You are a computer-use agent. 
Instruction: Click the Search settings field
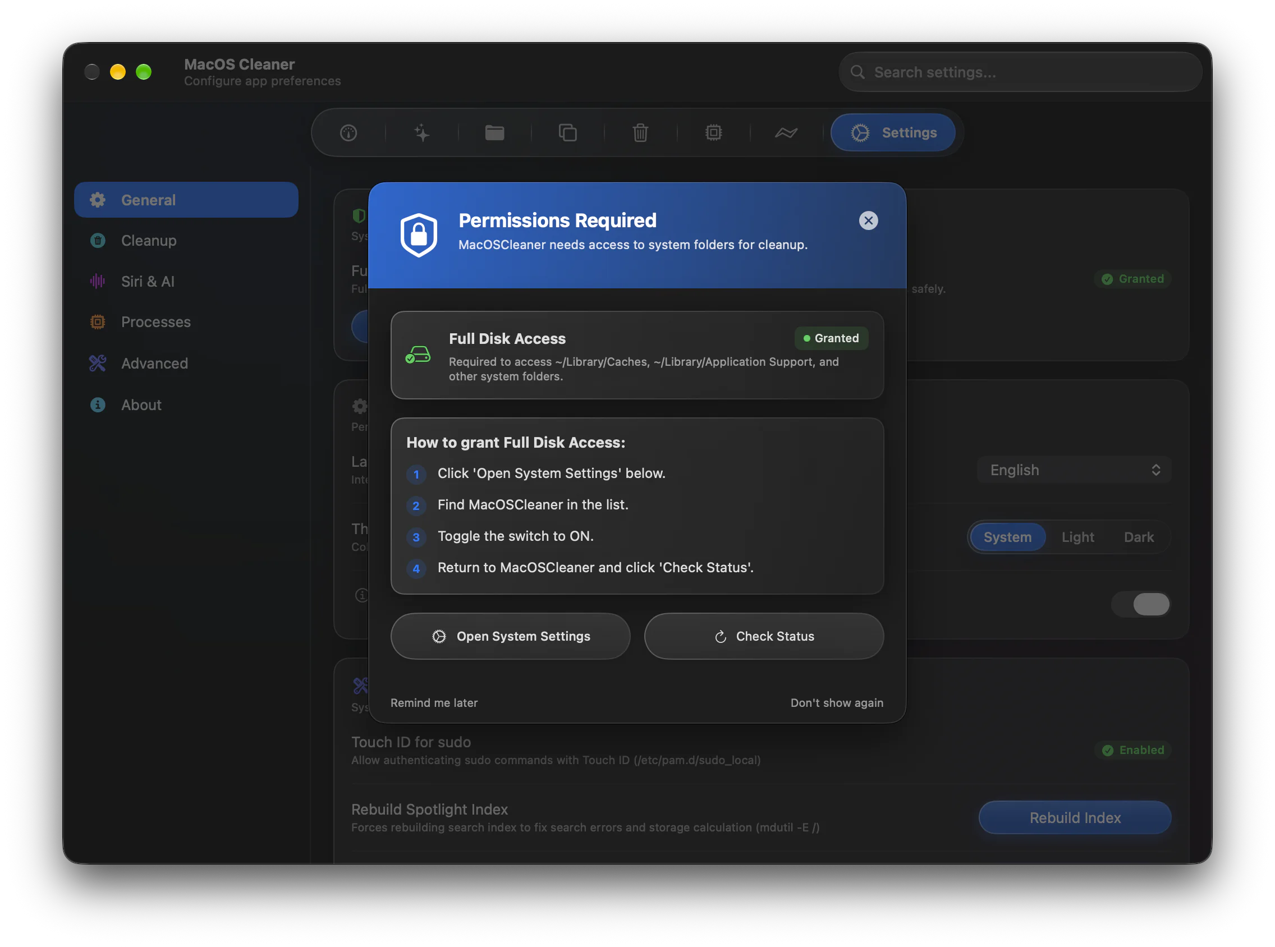click(1020, 72)
